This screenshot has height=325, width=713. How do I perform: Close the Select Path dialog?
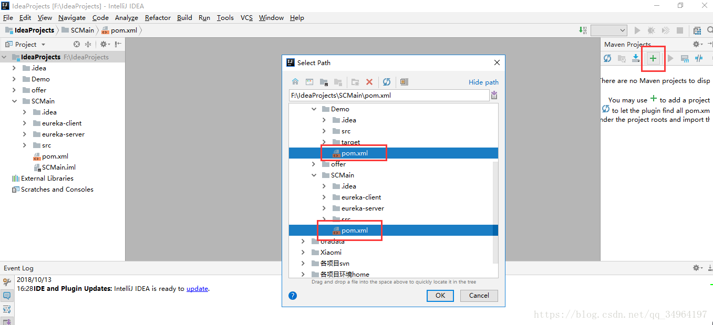[x=497, y=62]
